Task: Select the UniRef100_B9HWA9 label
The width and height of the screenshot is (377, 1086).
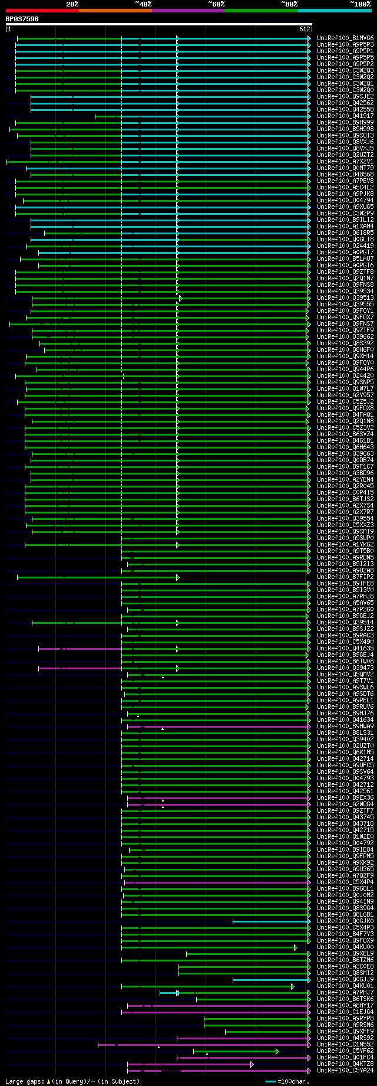Action: 345,726
